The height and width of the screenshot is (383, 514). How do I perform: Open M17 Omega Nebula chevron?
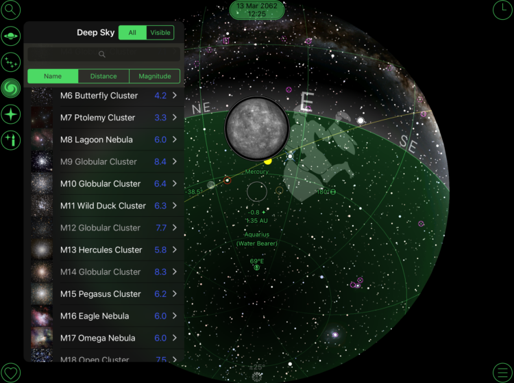click(x=175, y=338)
